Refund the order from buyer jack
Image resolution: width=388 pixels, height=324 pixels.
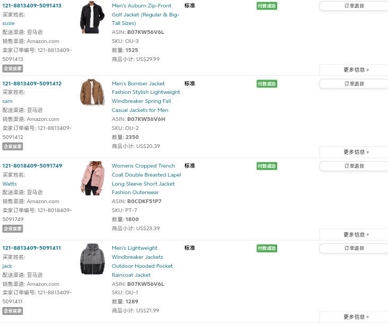(354, 248)
